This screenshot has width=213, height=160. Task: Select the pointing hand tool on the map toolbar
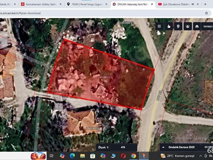click(x=169, y=26)
